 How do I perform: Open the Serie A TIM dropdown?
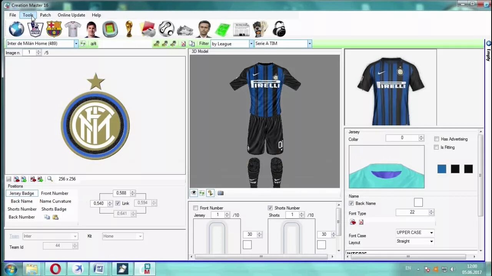pyautogui.click(x=309, y=44)
